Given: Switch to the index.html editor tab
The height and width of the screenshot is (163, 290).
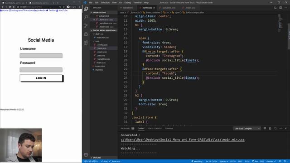Looking at the screenshot, I should 128,8.
